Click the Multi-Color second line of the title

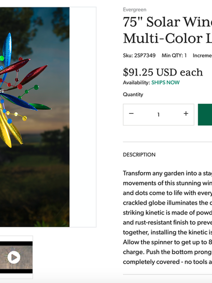tap(168, 38)
